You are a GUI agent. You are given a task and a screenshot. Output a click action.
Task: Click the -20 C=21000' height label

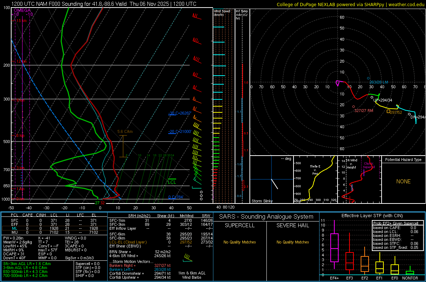(x=180, y=131)
